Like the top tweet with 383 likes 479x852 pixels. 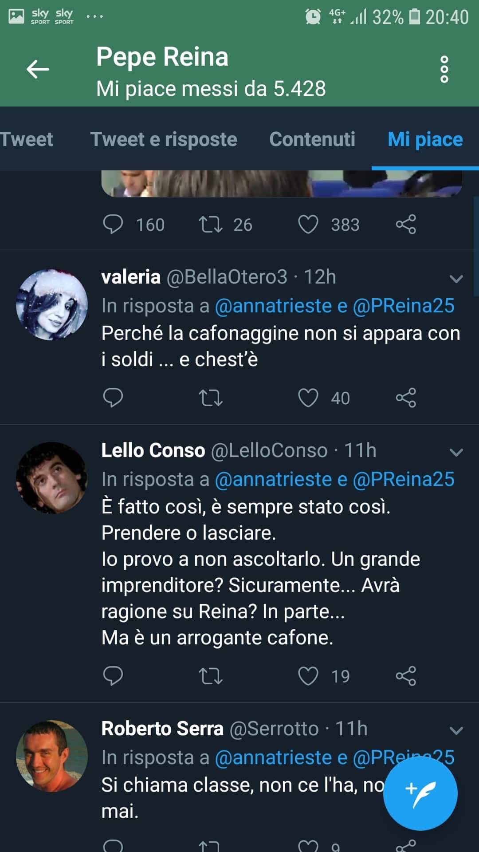coord(308,225)
